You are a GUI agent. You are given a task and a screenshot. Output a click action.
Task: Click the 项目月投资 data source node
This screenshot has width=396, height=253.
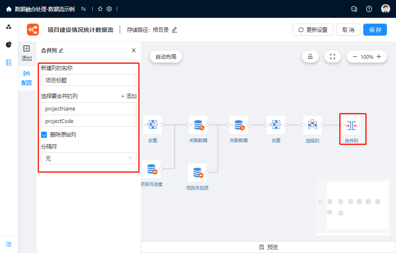point(197,172)
